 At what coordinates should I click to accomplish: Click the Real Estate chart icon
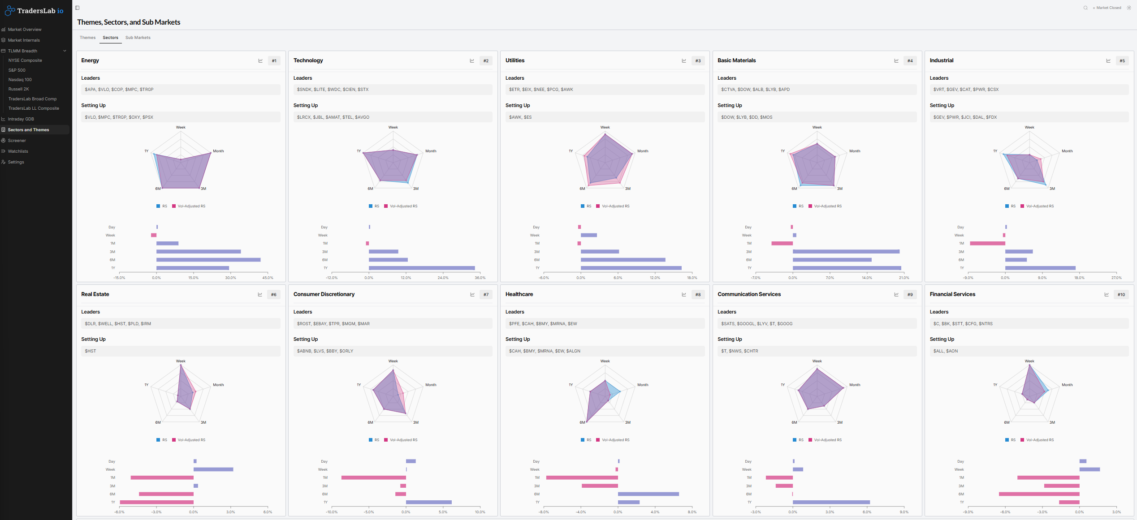pos(260,295)
